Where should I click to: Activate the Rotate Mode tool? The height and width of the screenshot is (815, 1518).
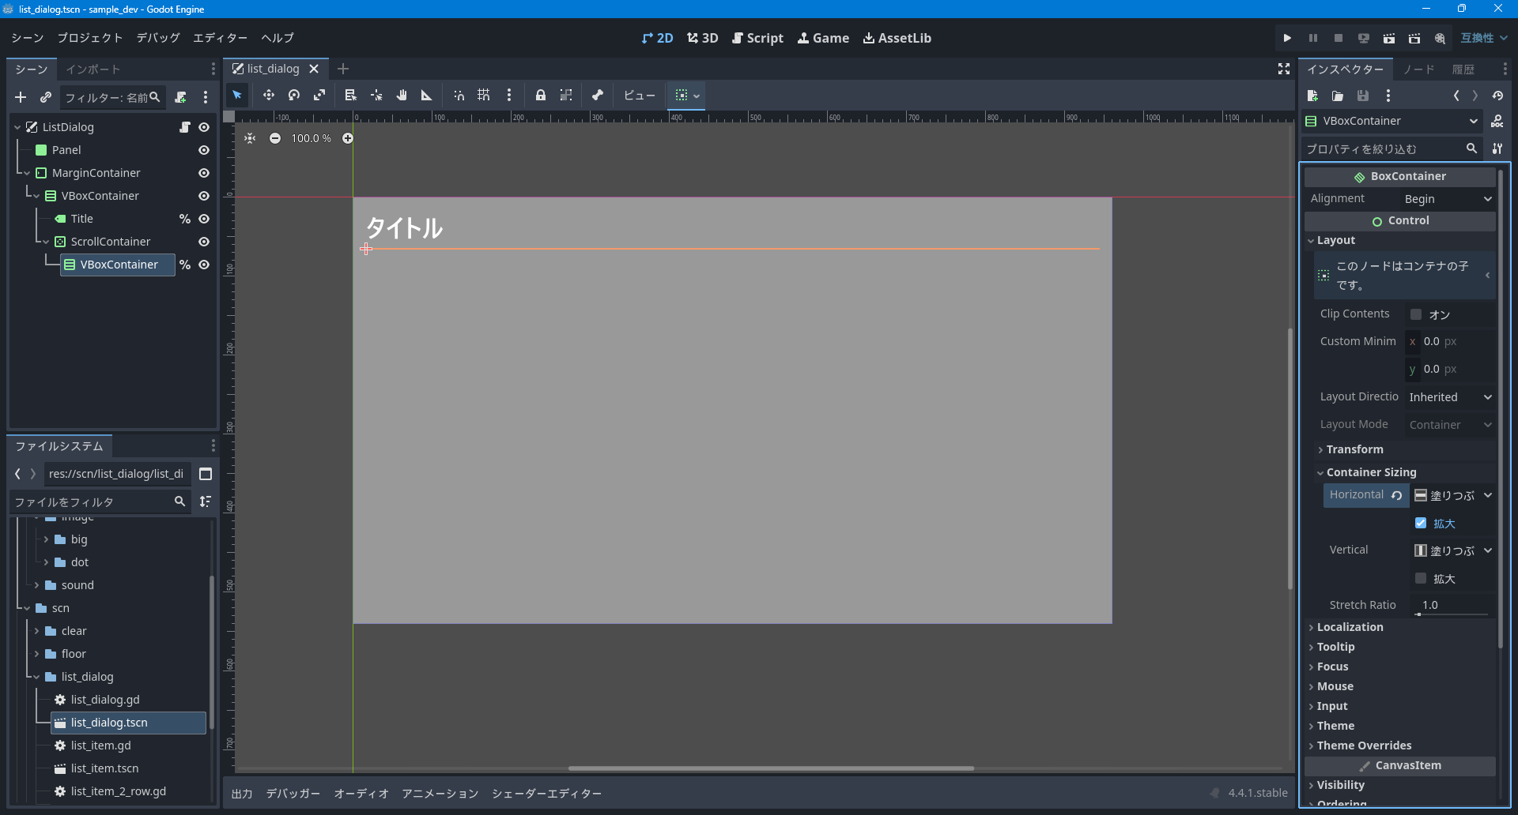pyautogui.click(x=294, y=96)
